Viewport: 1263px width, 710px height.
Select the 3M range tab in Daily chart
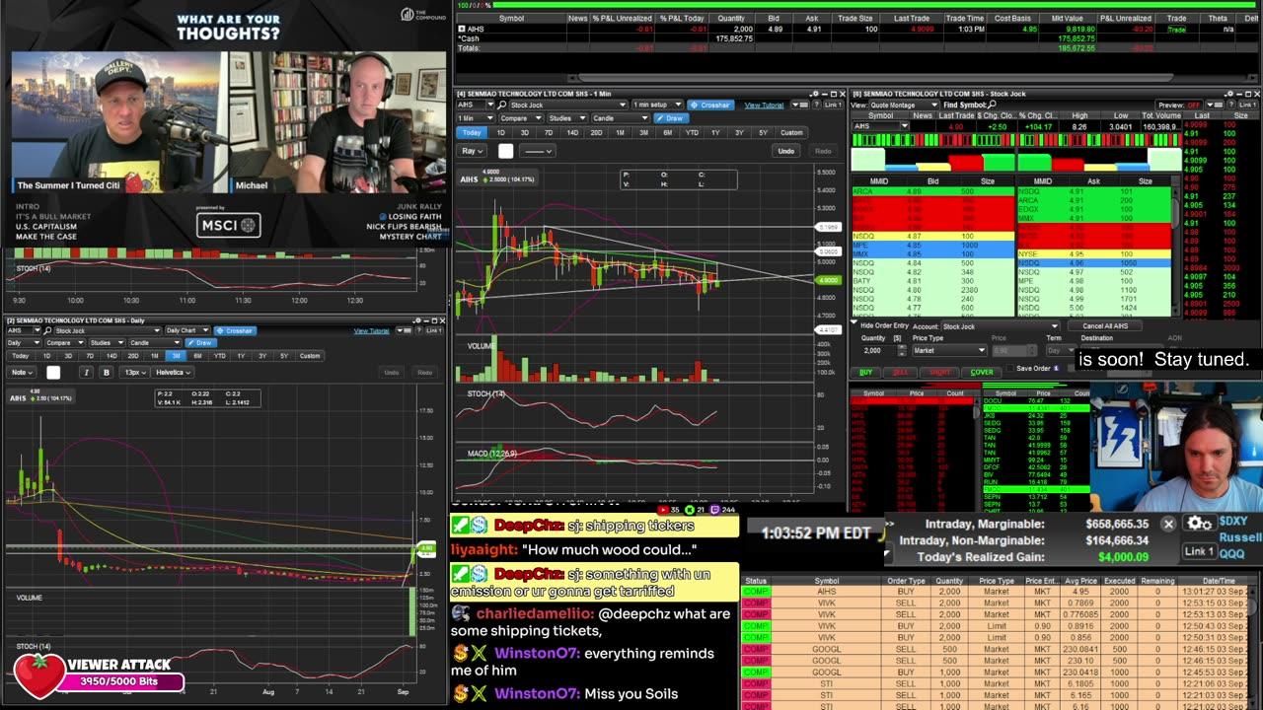[176, 356]
